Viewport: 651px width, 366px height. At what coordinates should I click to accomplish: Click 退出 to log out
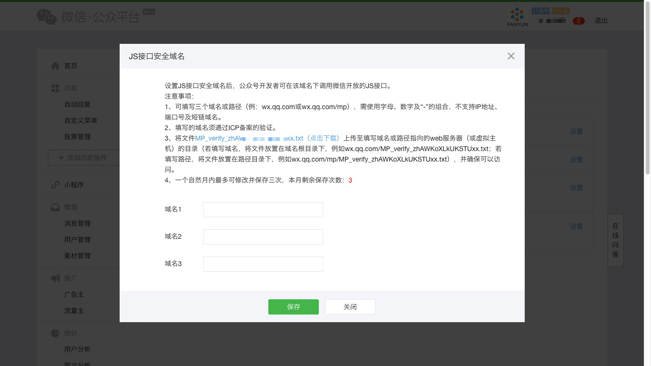(x=601, y=21)
